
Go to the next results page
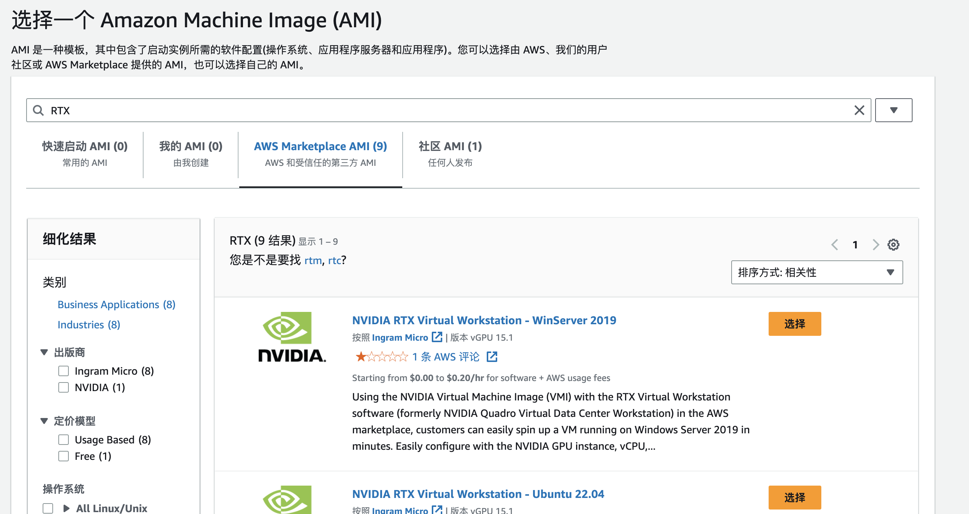pyautogui.click(x=875, y=245)
